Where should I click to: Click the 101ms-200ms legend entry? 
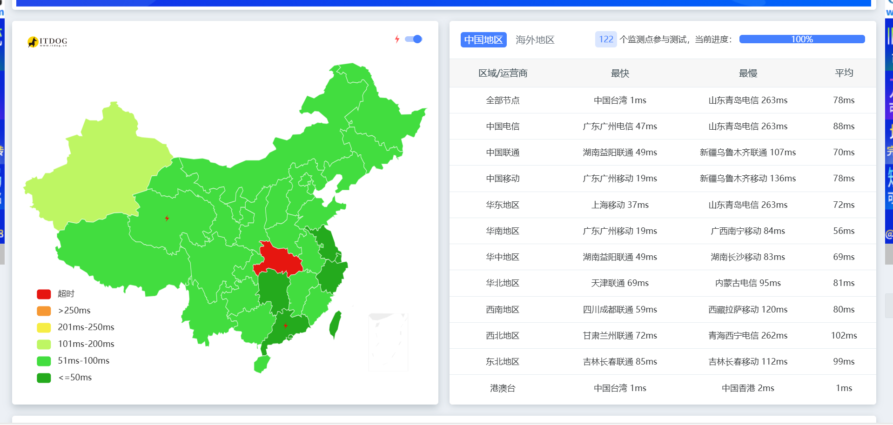pos(86,344)
